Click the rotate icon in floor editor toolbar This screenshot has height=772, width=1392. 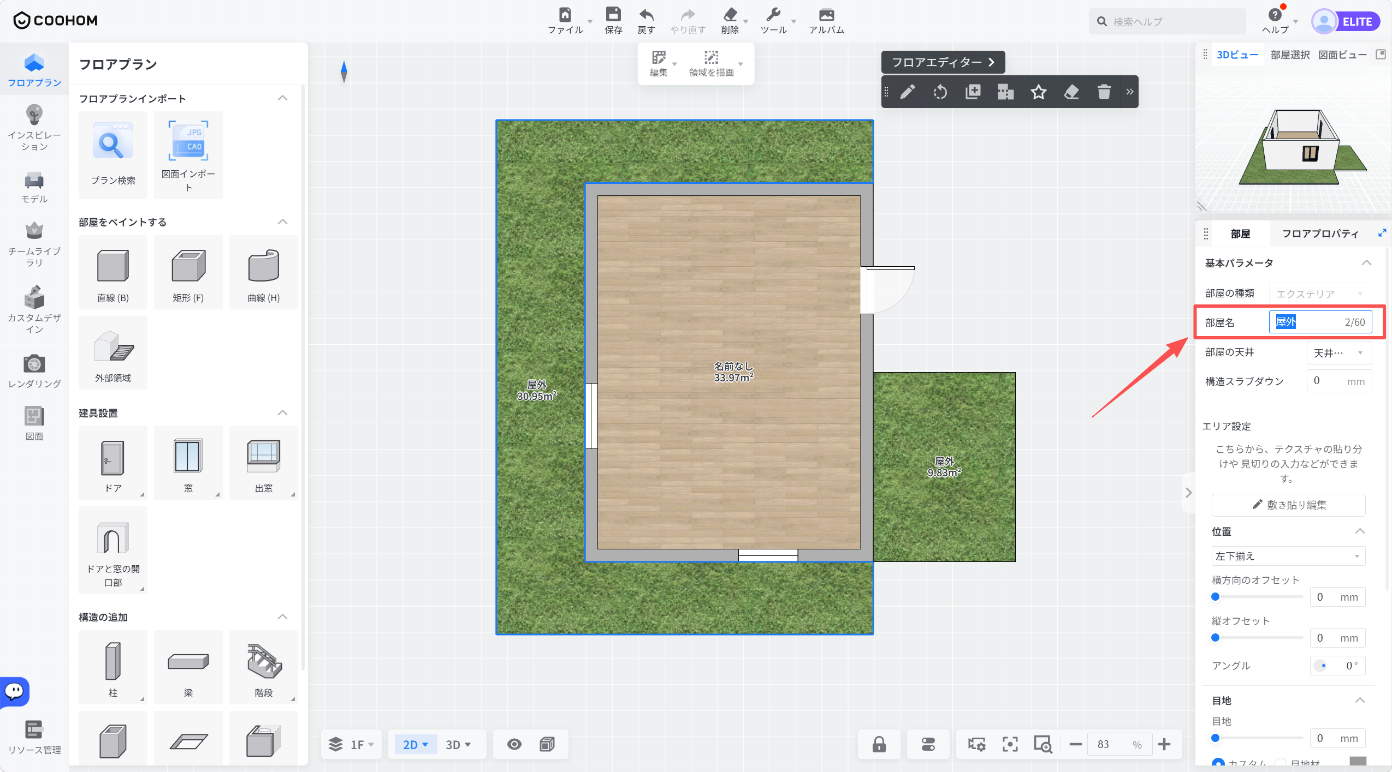[x=940, y=92]
